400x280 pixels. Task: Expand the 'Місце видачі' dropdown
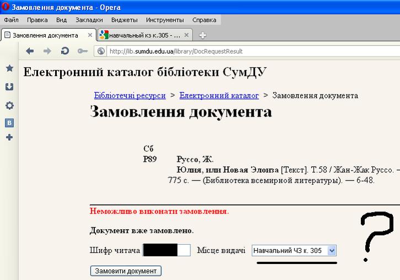click(x=331, y=251)
